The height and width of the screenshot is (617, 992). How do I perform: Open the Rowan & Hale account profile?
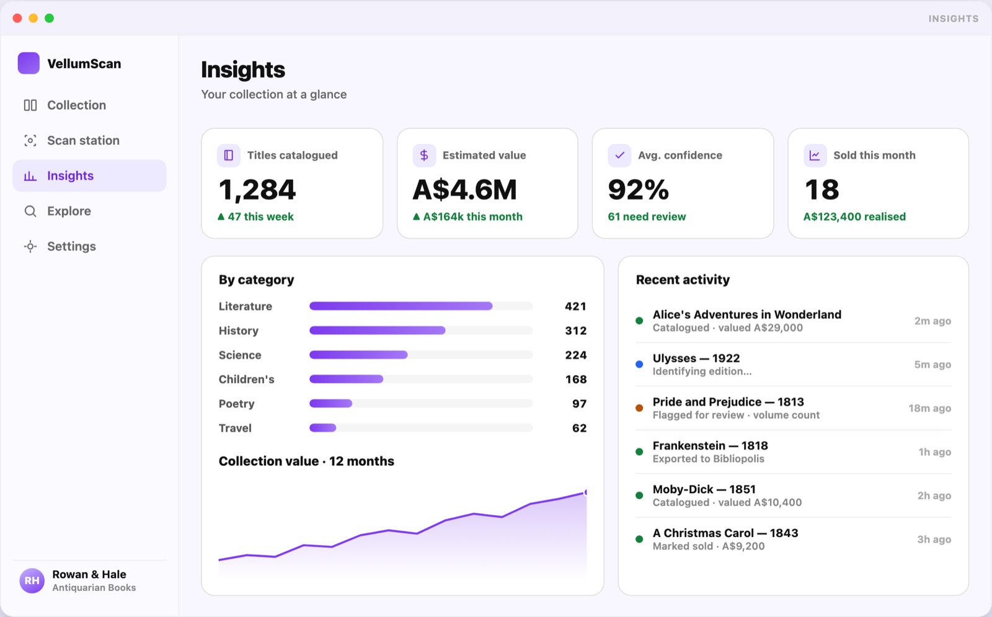point(89,581)
